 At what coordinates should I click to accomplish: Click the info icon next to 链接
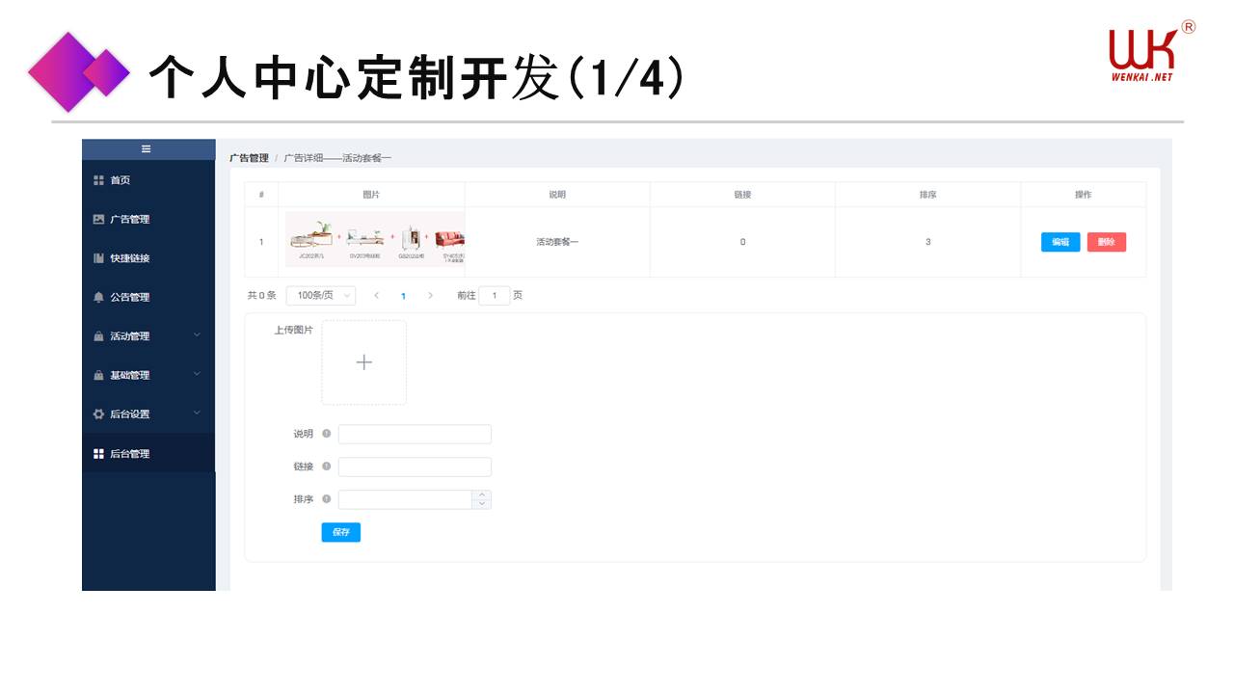[326, 467]
